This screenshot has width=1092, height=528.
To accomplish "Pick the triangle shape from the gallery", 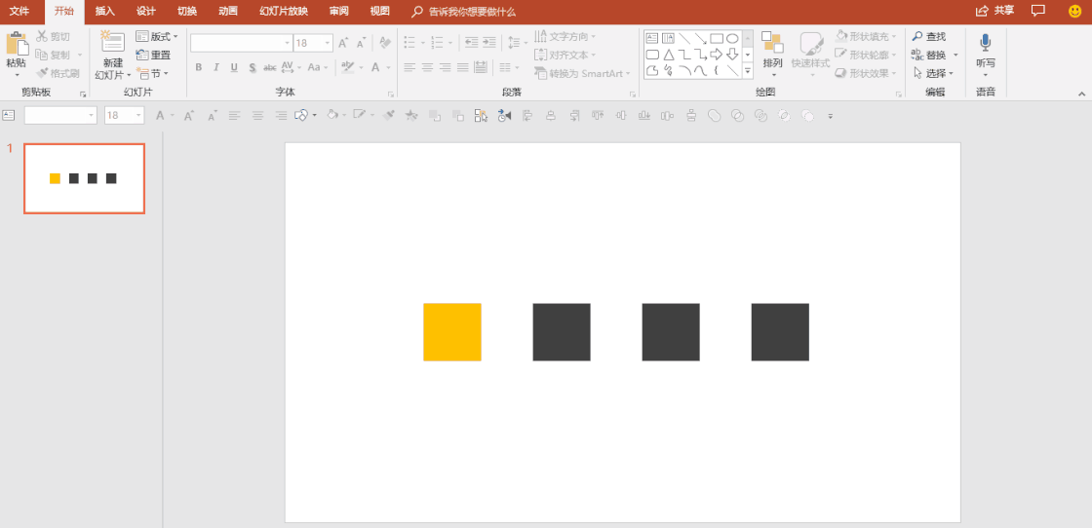I will [x=669, y=55].
